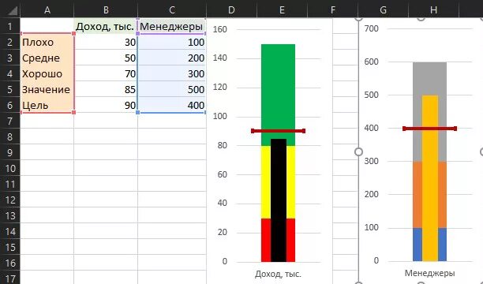Select column F header
The width and height of the screenshot is (483, 284).
(333, 10)
